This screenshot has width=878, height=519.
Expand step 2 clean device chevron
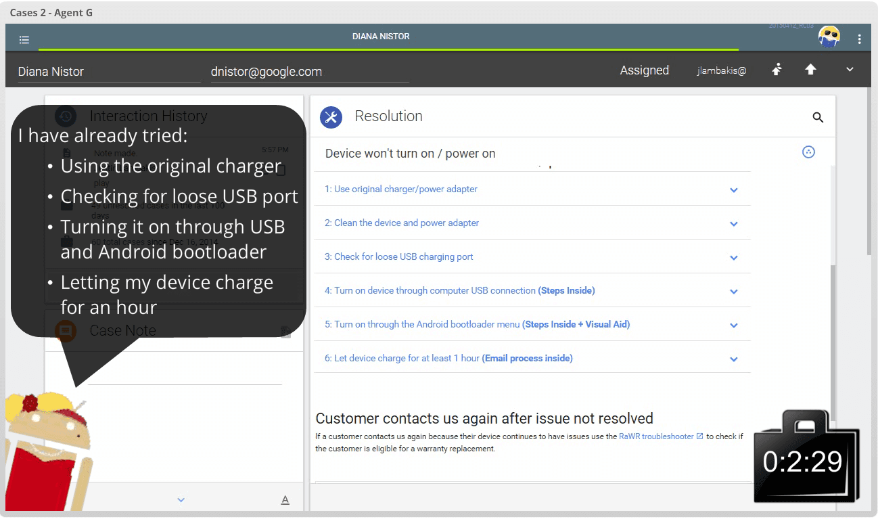pyautogui.click(x=734, y=224)
